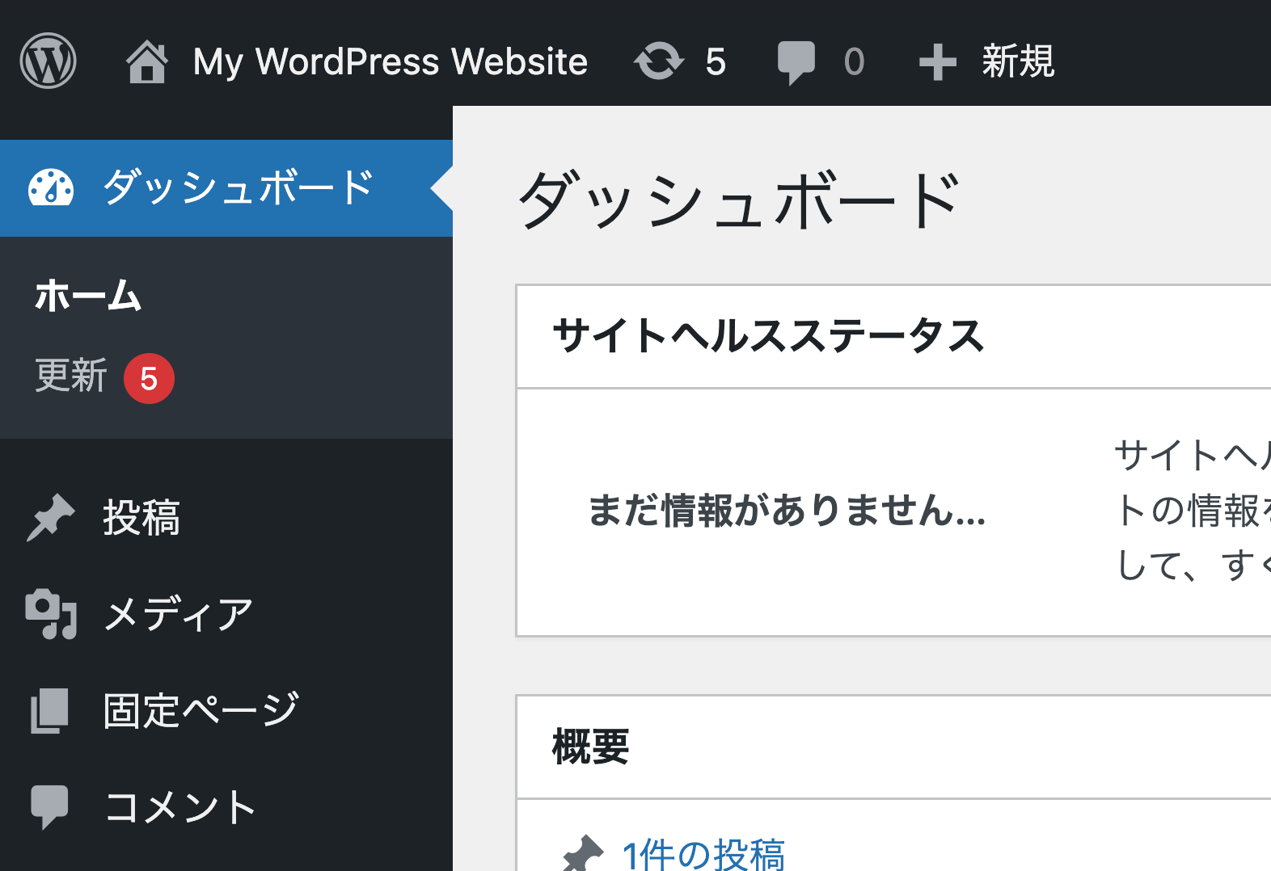The width and height of the screenshot is (1271, 871).
Task: Click the まだ情報がありません… text
Action: (787, 511)
